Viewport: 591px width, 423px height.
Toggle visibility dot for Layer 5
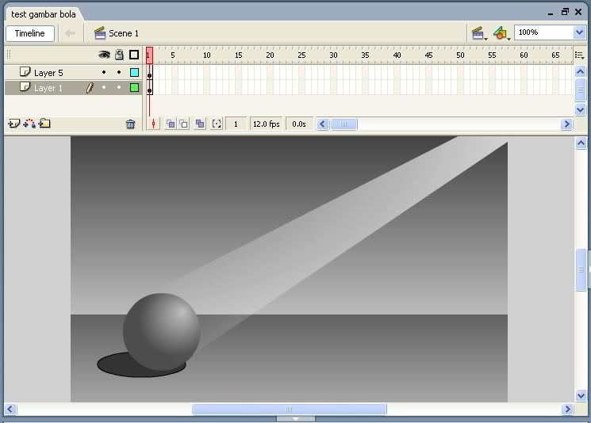tap(104, 72)
